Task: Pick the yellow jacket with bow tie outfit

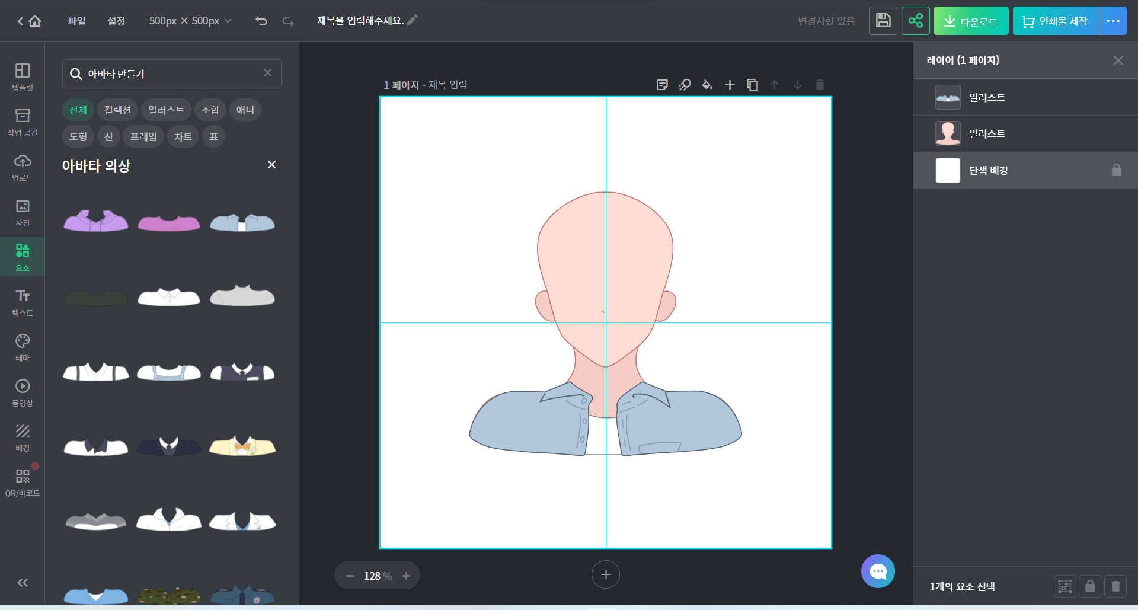Action: point(242,446)
